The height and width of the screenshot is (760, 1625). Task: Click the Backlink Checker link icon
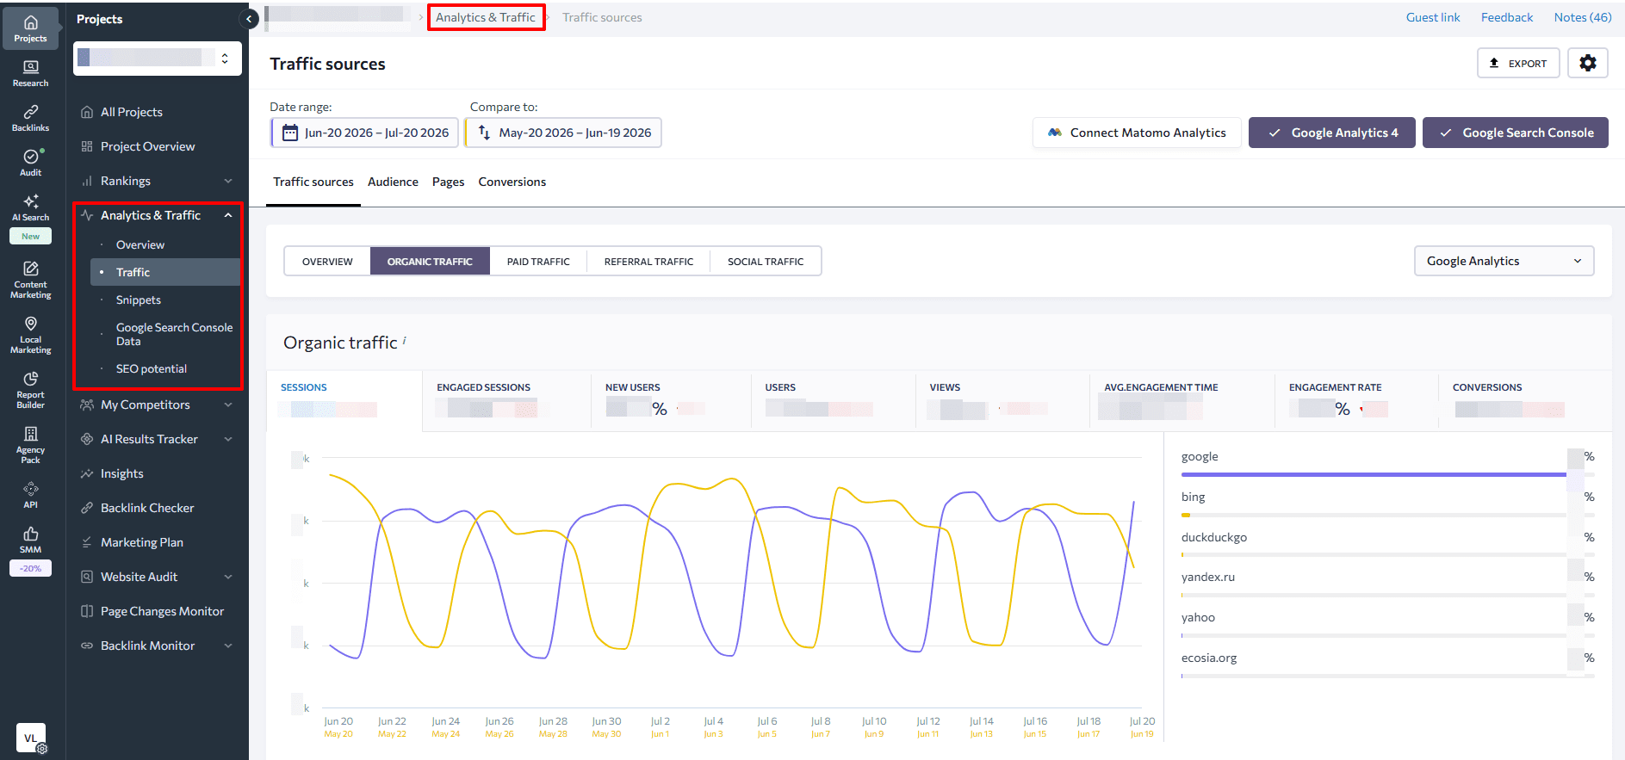(87, 508)
